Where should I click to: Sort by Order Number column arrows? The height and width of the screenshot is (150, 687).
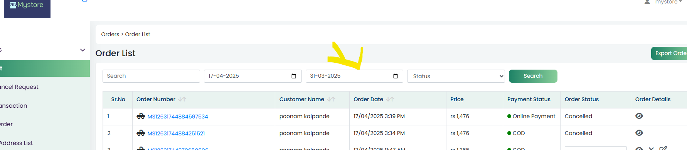182,99
